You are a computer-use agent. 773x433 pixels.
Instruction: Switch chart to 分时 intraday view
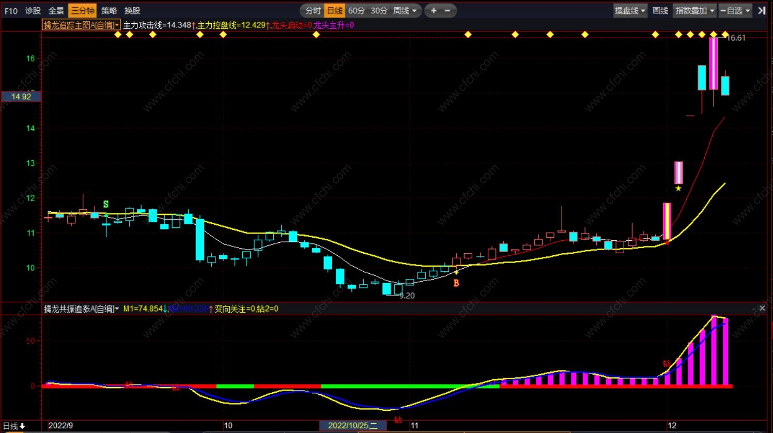pyautogui.click(x=312, y=10)
